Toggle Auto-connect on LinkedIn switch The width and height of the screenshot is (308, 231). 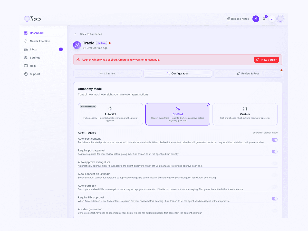275,175
